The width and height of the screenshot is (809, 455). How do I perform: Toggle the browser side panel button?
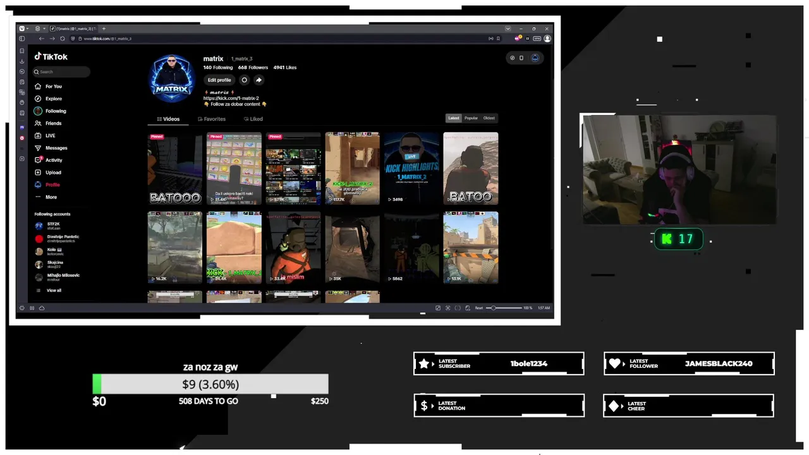22,39
